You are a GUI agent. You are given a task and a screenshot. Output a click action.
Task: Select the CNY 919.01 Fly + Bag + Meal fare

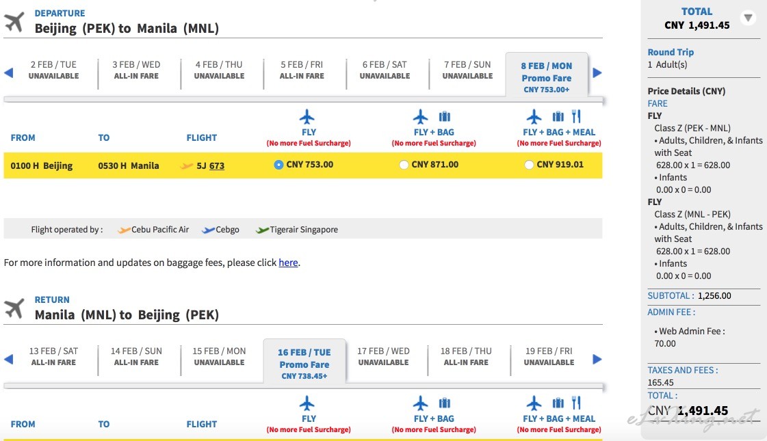click(529, 165)
